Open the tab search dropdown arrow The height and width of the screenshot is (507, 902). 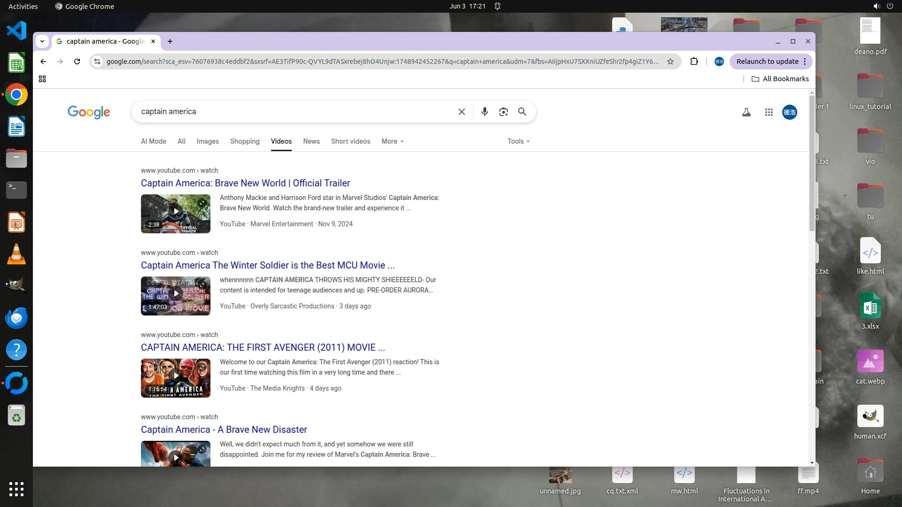click(42, 41)
